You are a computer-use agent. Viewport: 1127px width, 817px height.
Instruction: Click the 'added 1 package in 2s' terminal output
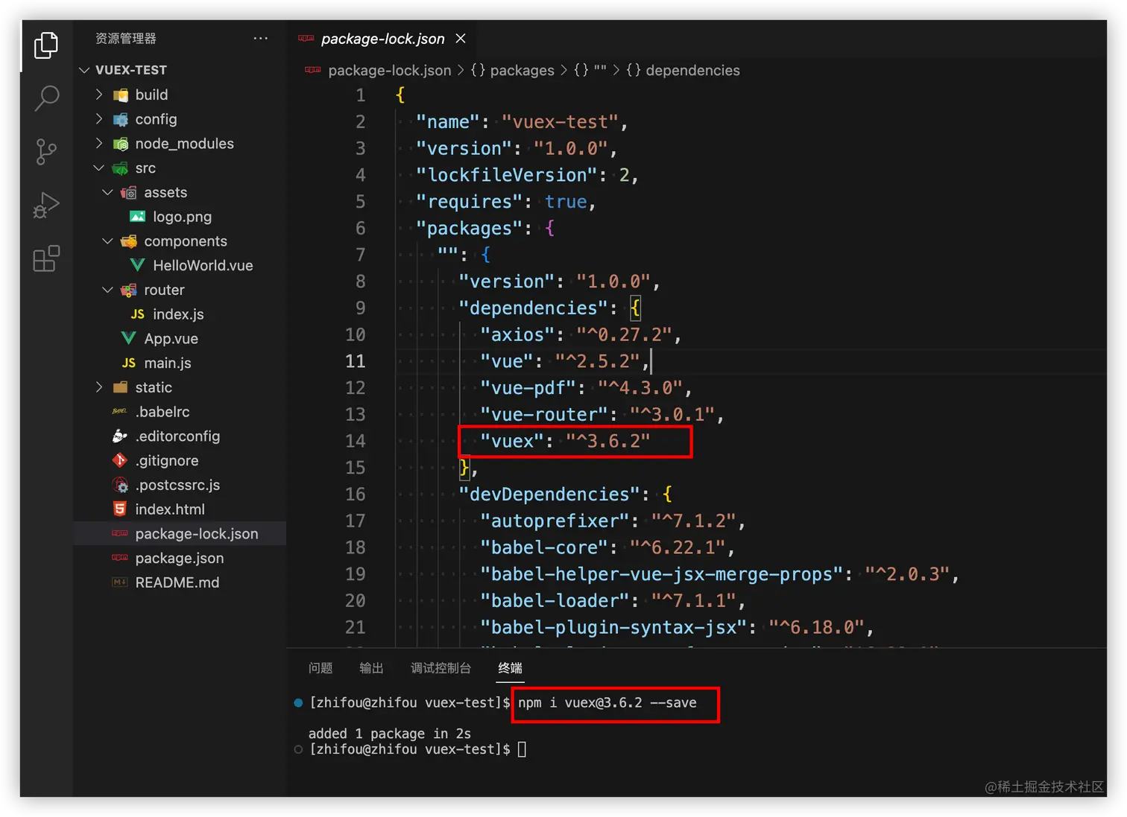(x=390, y=734)
